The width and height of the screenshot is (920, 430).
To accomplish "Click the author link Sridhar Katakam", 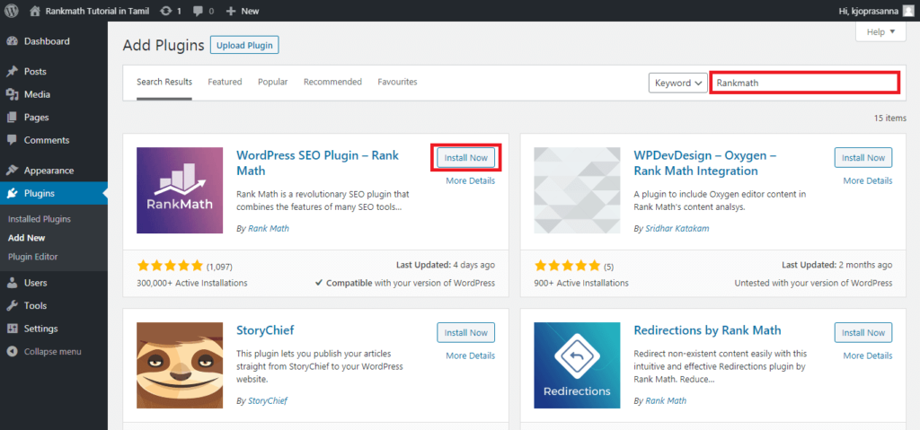I will [x=677, y=229].
